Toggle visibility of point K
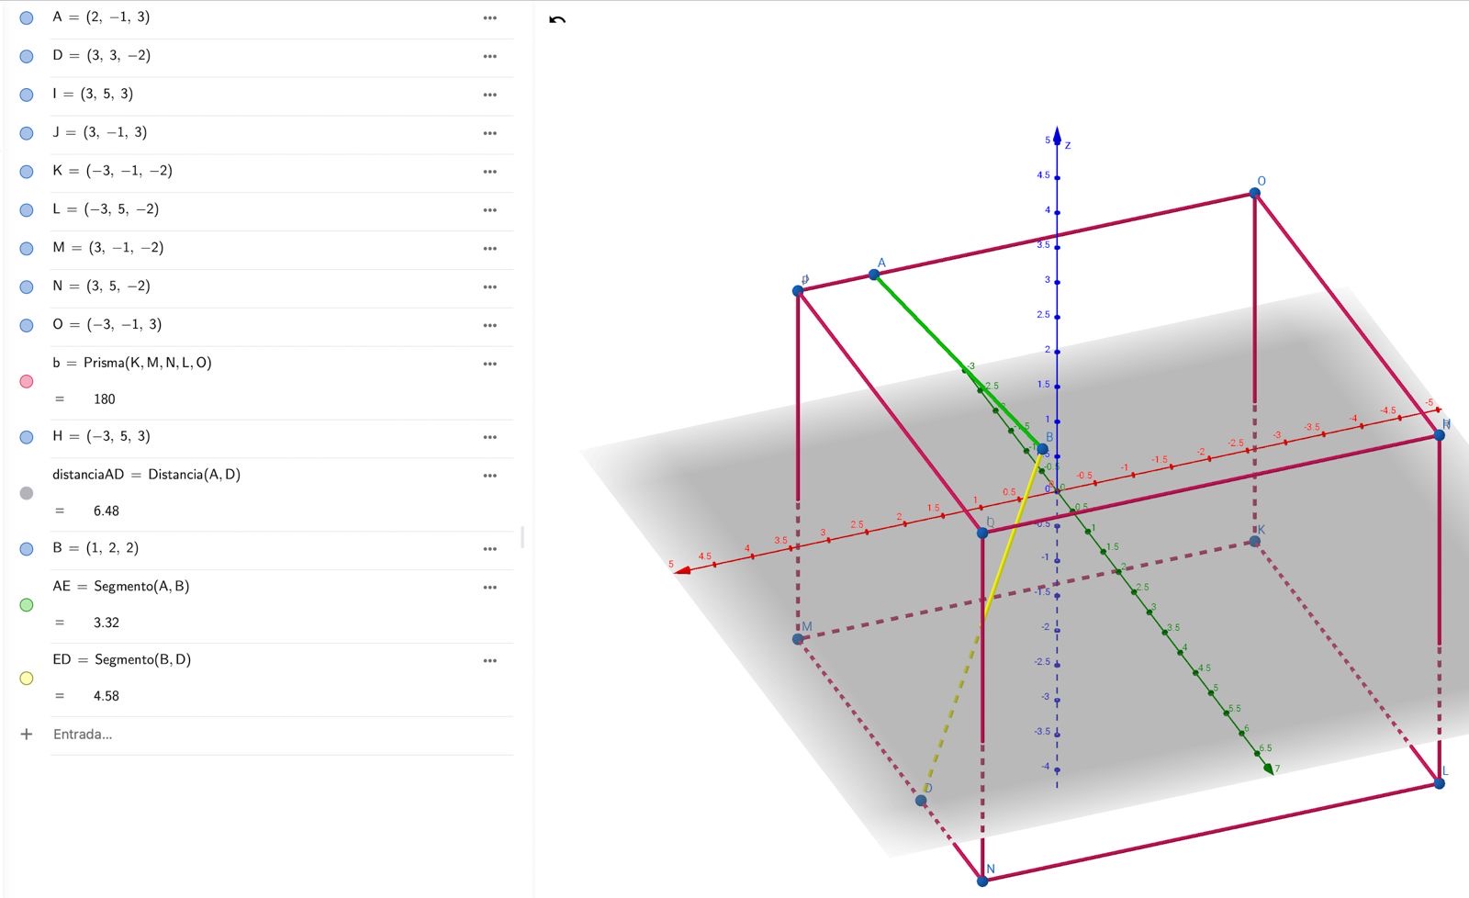 [27, 172]
